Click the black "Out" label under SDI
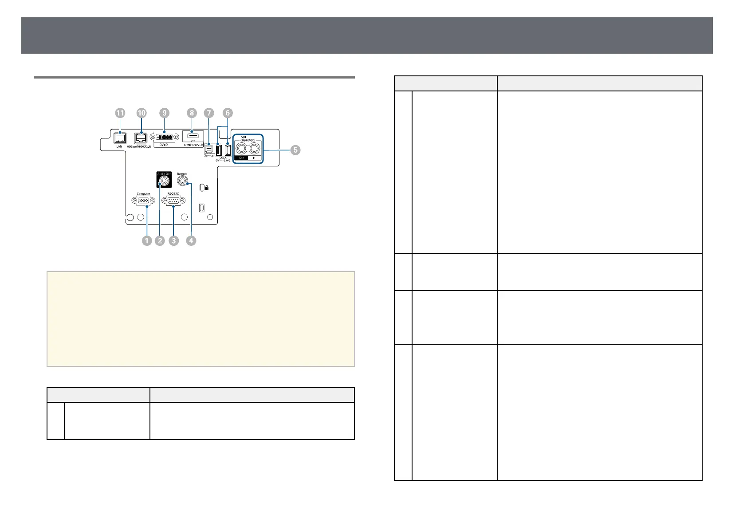Screen dimensions: 747x528 [x=241, y=158]
